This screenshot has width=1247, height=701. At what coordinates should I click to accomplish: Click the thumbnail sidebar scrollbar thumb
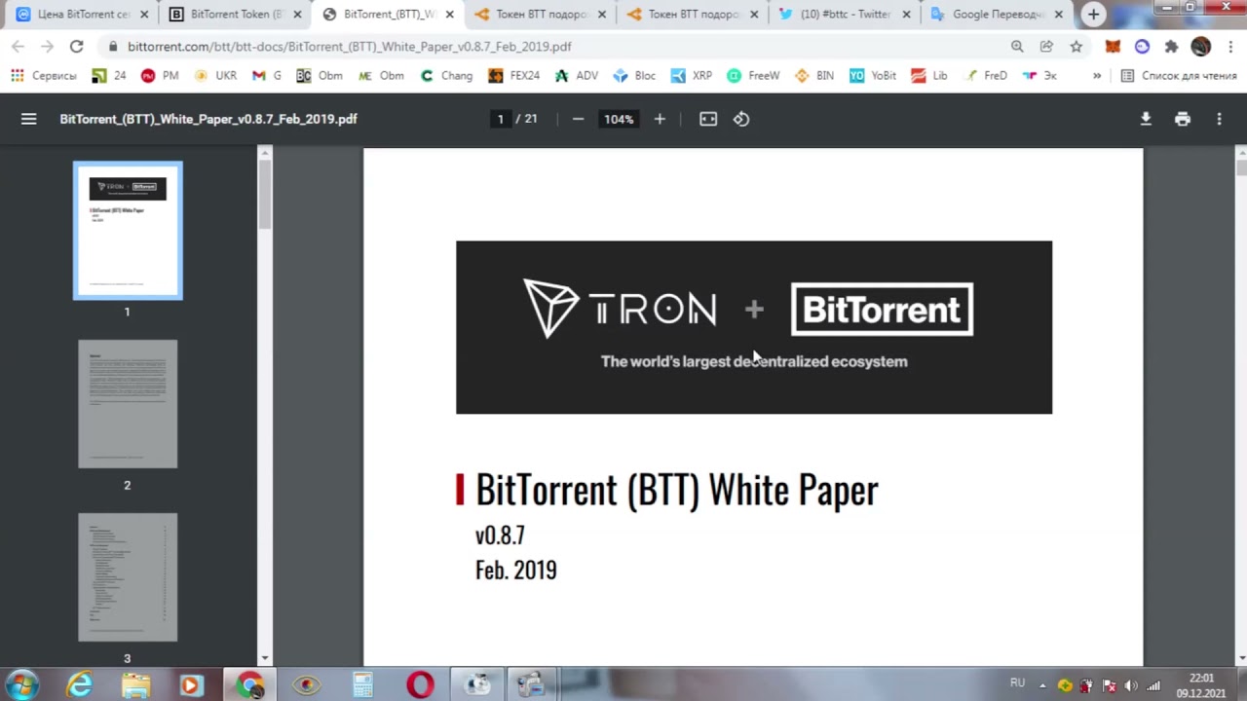[x=265, y=195]
